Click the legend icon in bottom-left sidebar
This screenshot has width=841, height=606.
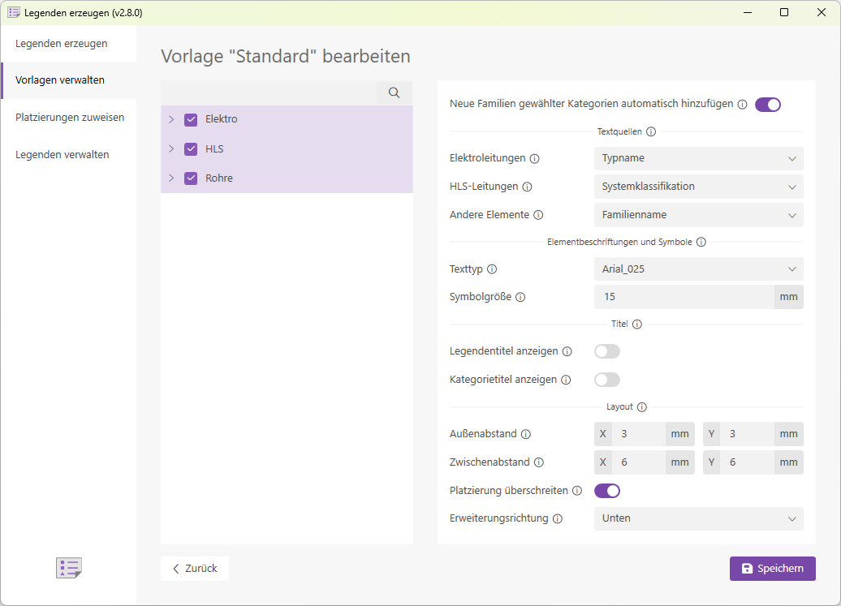pos(69,568)
